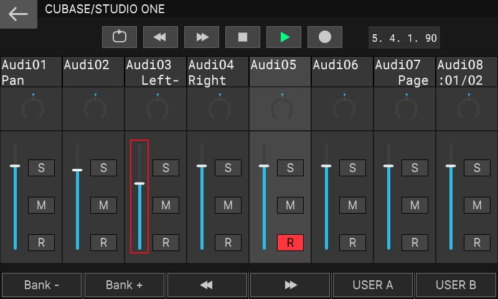Click the Audi04 pan knob
Image resolution: width=498 pixels, height=299 pixels.
[x=220, y=108]
